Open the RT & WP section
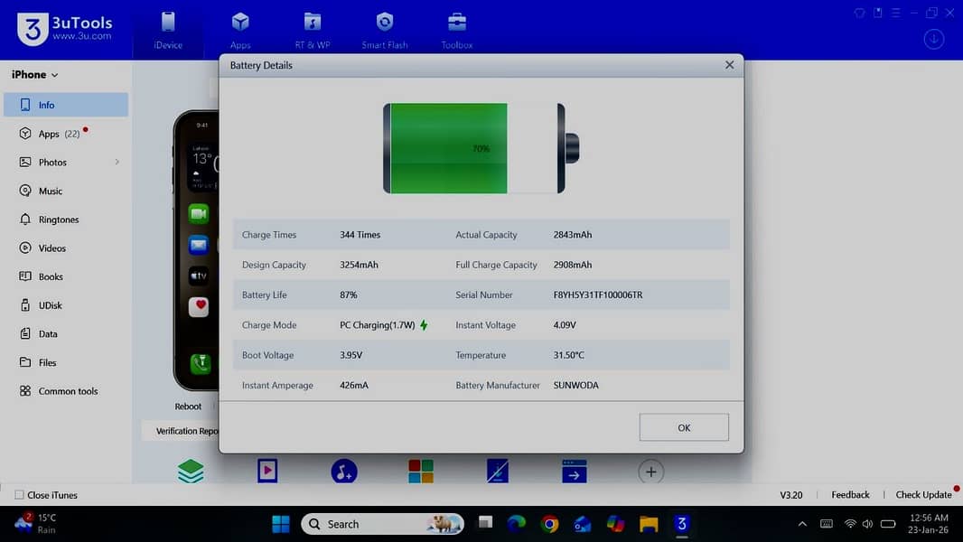 tap(313, 30)
